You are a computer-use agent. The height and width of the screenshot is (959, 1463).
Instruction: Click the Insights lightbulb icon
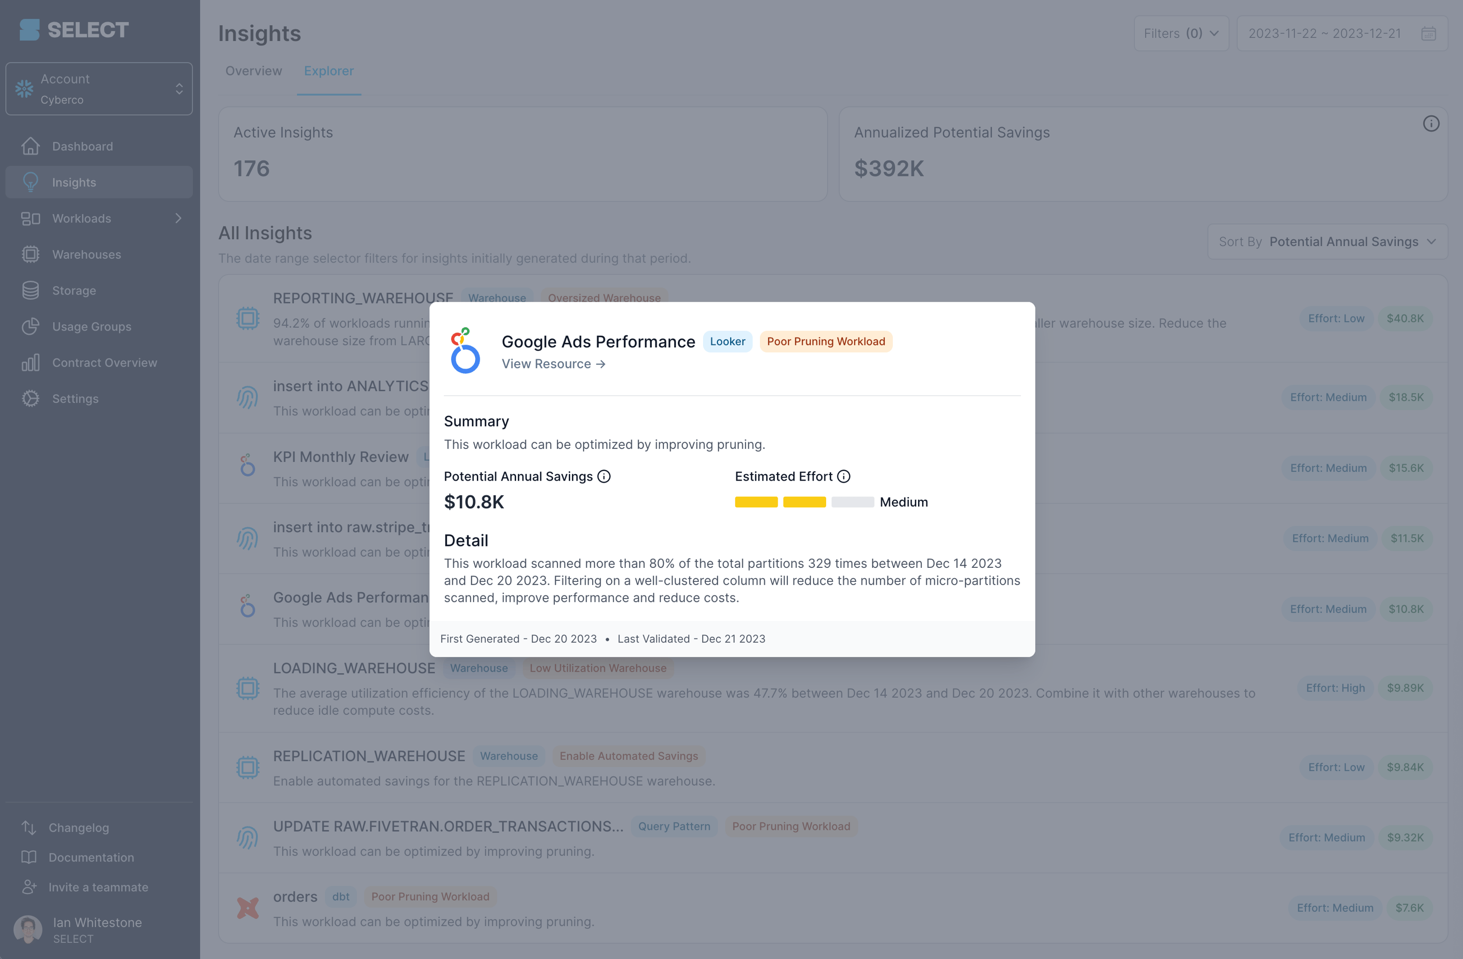pyautogui.click(x=30, y=182)
